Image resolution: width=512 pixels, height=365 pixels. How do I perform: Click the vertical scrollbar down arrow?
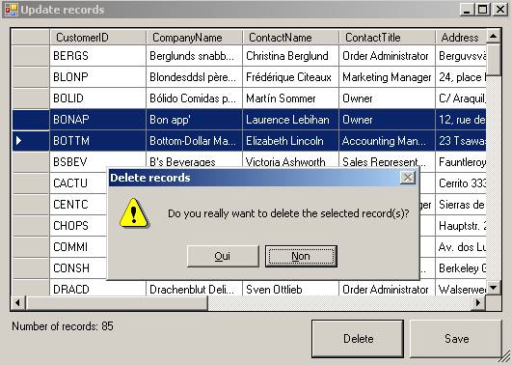tap(494, 288)
